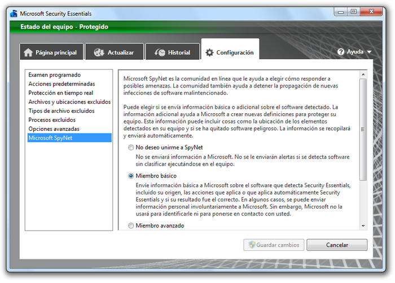Click the gear icon on Configuración tab
Screen dimensions: 395x283
(209, 52)
